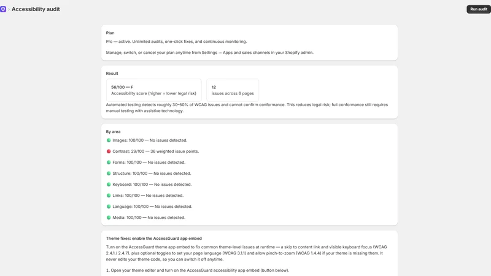Image resolution: width=491 pixels, height=276 pixels.
Task: Click step '1. Open your theme editor' text
Action: click(x=198, y=270)
